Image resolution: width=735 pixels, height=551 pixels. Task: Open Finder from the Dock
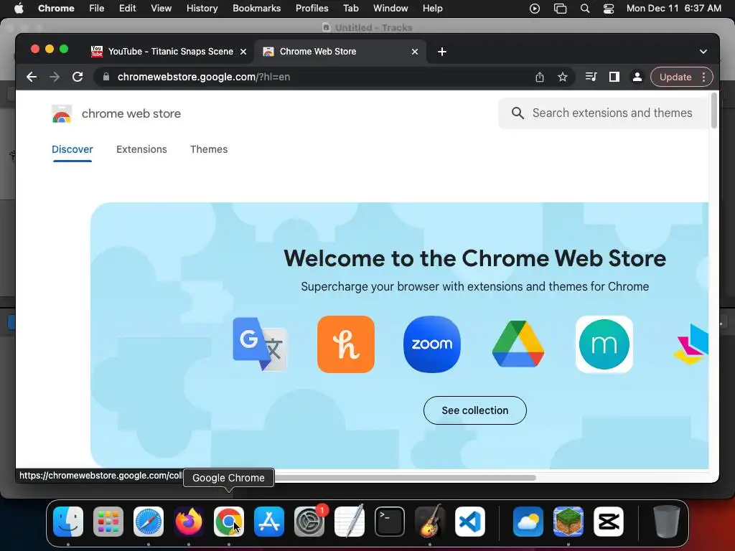pyautogui.click(x=68, y=522)
